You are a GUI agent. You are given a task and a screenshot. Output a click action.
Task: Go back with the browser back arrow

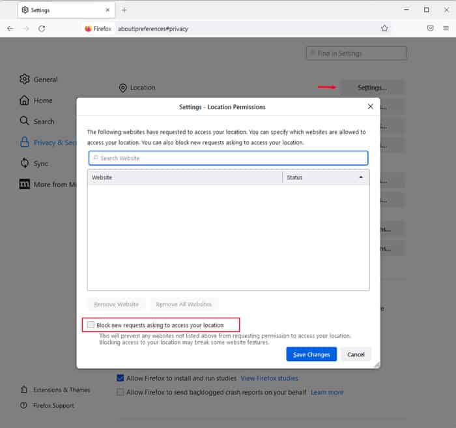pyautogui.click(x=10, y=29)
